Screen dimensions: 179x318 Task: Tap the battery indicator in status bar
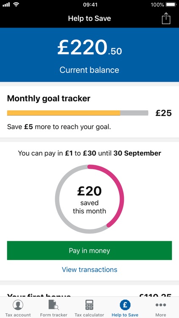pos(171,5)
